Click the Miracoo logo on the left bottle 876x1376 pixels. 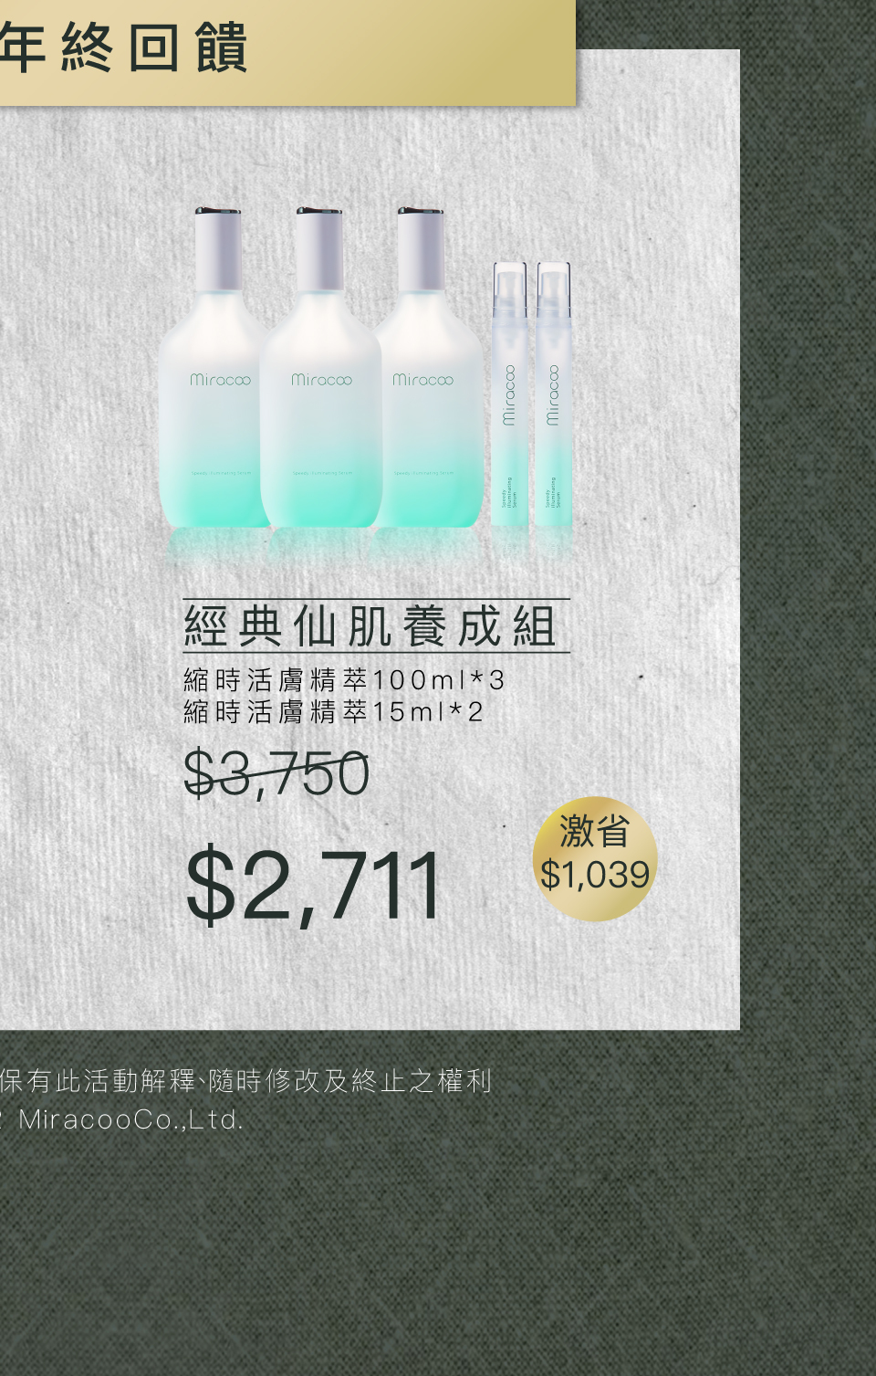pyautogui.click(x=220, y=379)
